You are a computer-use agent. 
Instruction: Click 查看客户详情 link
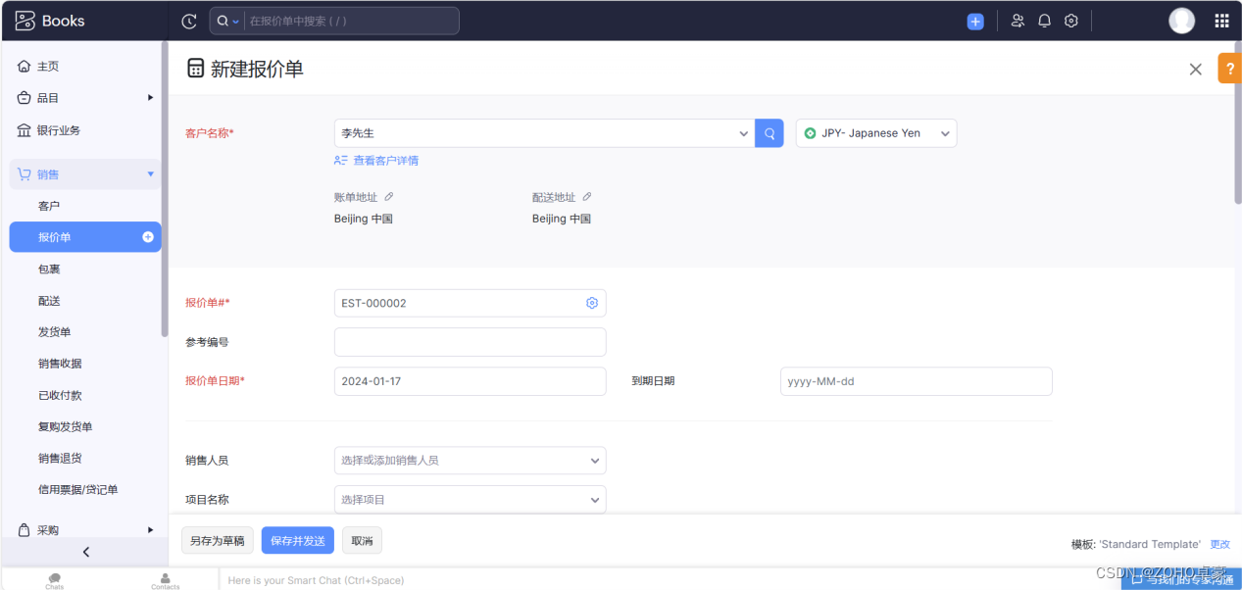(x=385, y=161)
